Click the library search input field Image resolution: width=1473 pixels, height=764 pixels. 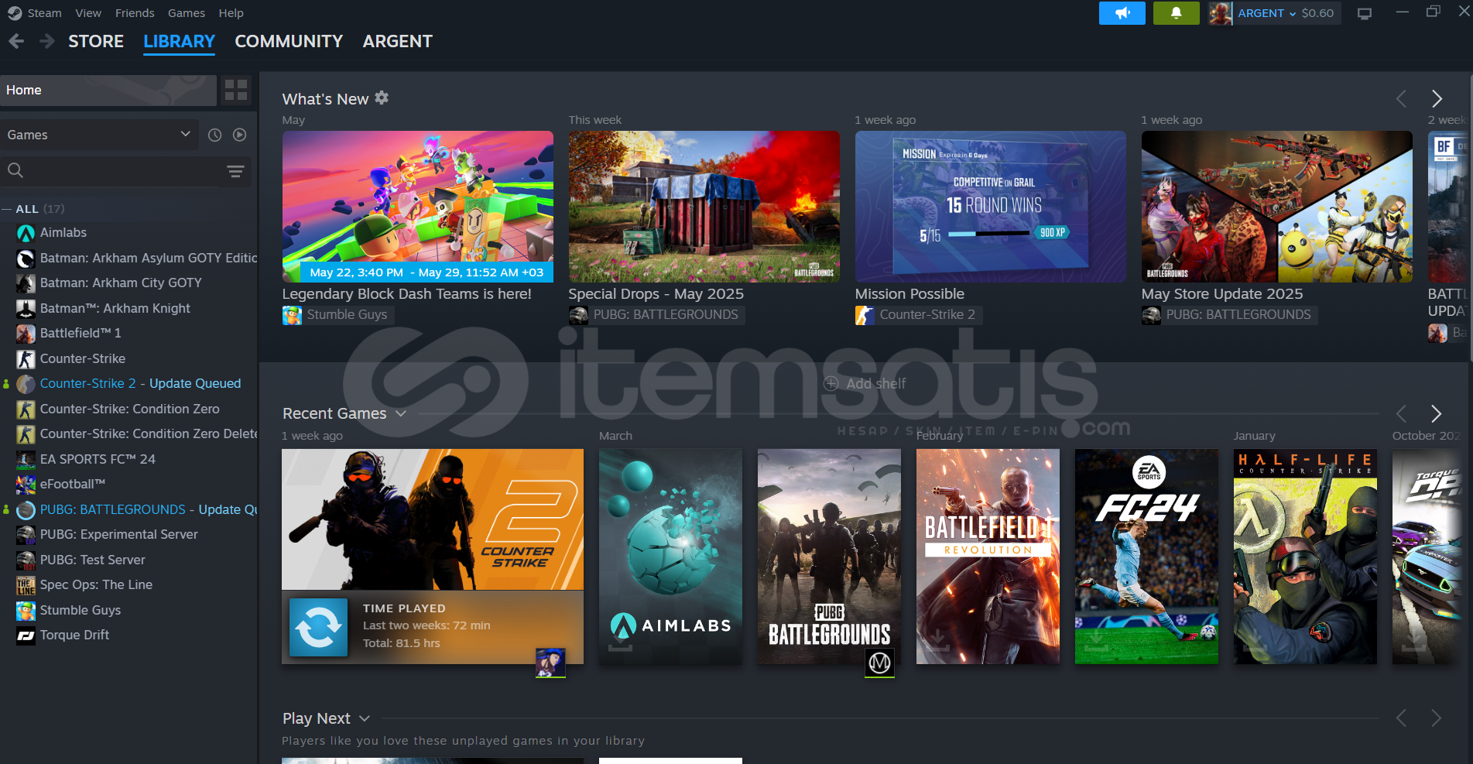tap(124, 171)
